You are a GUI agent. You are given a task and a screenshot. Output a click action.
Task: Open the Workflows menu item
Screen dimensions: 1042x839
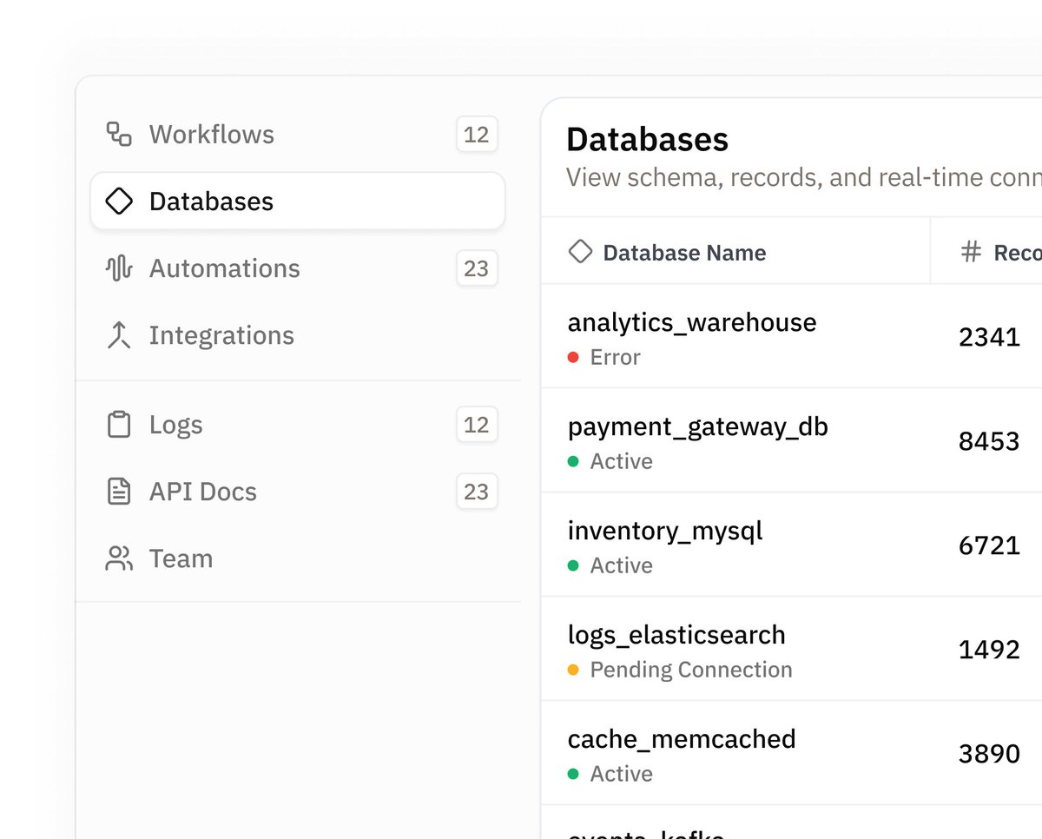coord(211,135)
